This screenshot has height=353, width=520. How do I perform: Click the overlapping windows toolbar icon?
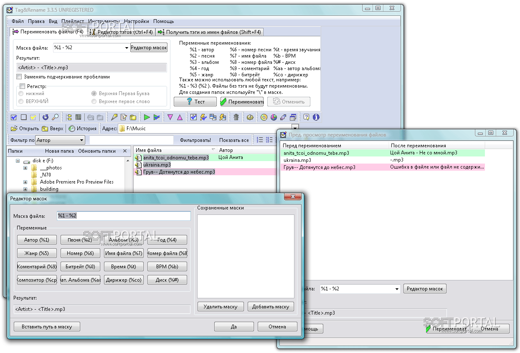point(213,117)
